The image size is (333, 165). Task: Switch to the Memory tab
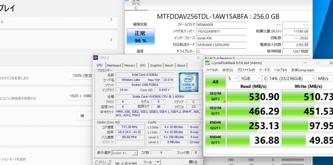click(x=130, y=66)
